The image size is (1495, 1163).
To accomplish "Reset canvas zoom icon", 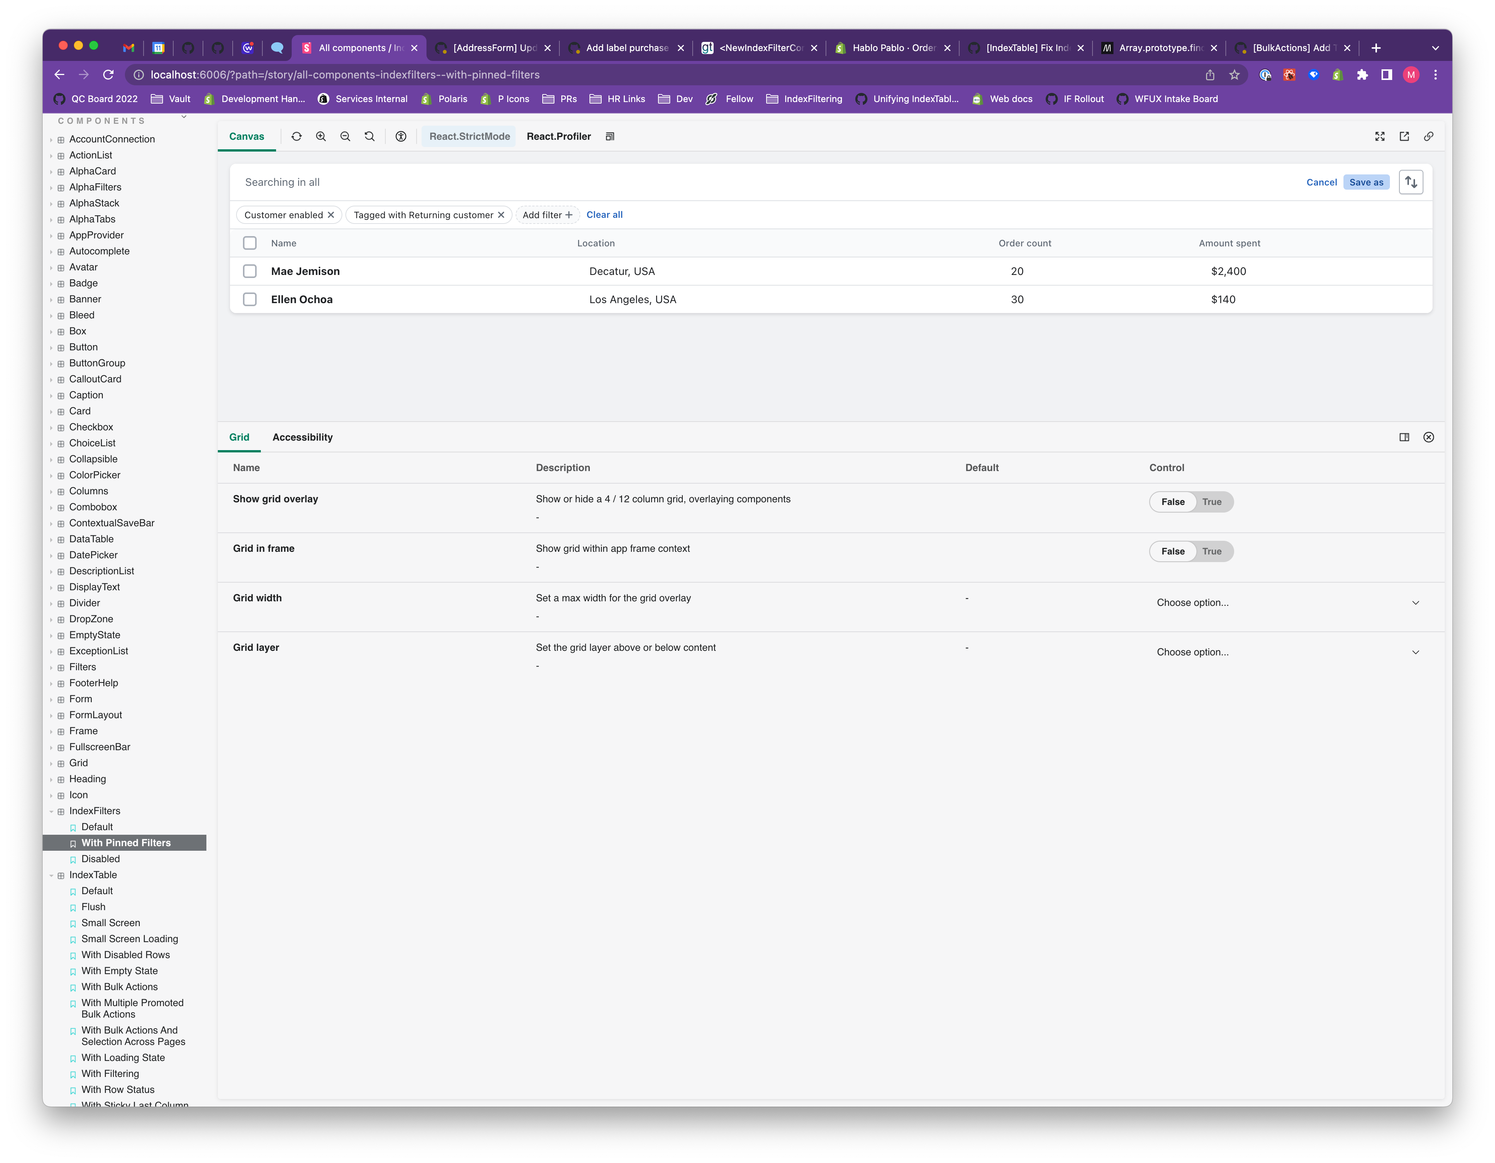I will pyautogui.click(x=370, y=136).
